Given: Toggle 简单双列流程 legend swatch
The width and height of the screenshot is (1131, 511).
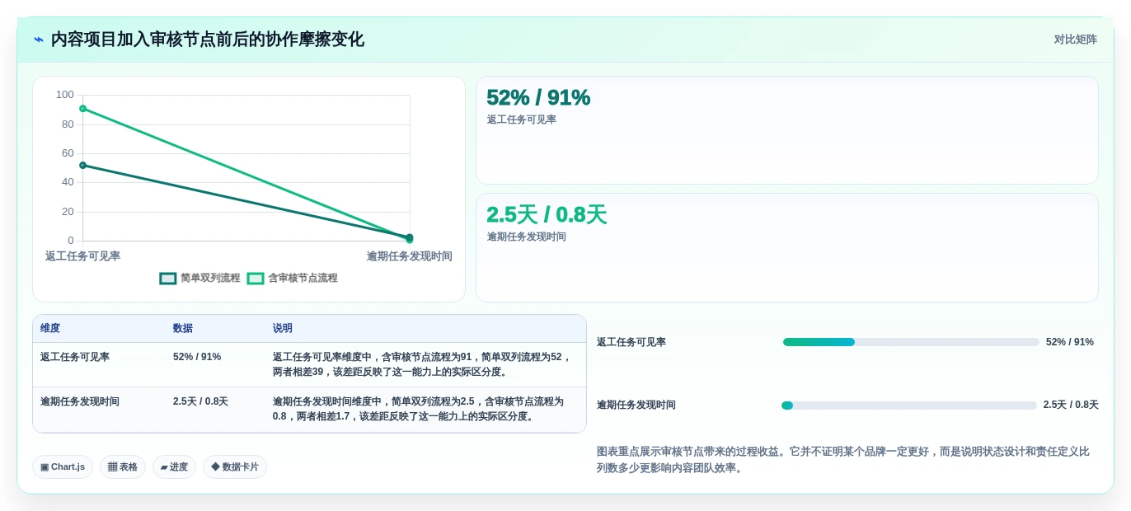Looking at the screenshot, I should pyautogui.click(x=168, y=279).
